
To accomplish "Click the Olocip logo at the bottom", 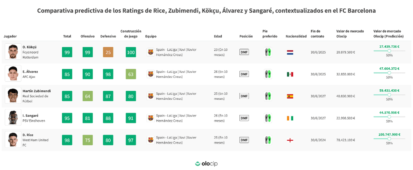I will point(206,164).
